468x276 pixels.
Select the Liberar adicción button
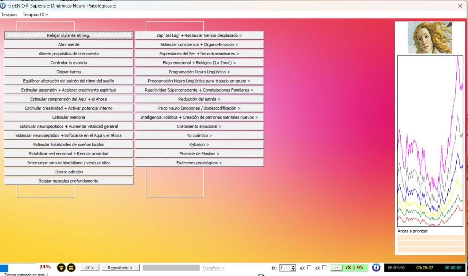click(x=69, y=172)
